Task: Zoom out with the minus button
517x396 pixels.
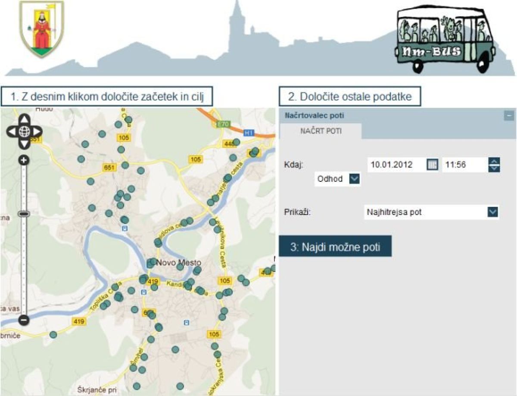Action: (24, 320)
